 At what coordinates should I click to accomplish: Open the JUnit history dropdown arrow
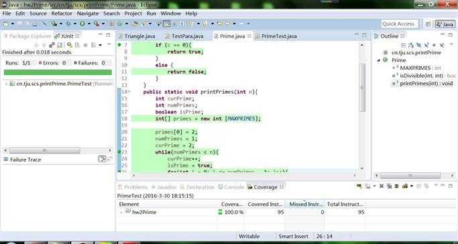(x=100, y=45)
